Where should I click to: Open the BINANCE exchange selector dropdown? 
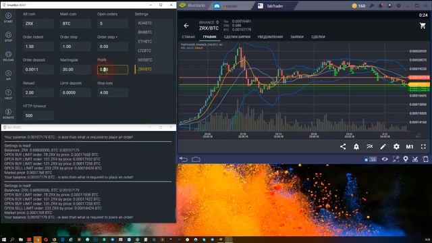click(209, 22)
